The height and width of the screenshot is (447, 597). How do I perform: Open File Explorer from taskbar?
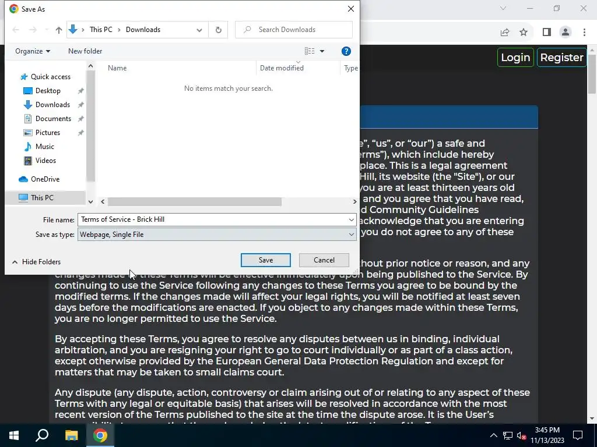[x=71, y=435]
